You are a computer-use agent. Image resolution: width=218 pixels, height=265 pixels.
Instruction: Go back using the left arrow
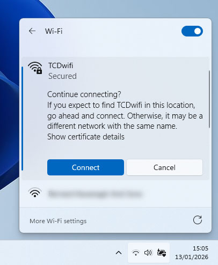point(32,31)
